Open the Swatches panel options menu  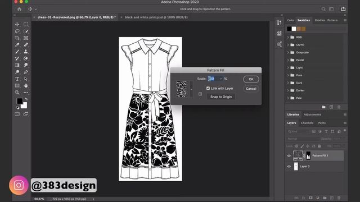click(x=345, y=20)
